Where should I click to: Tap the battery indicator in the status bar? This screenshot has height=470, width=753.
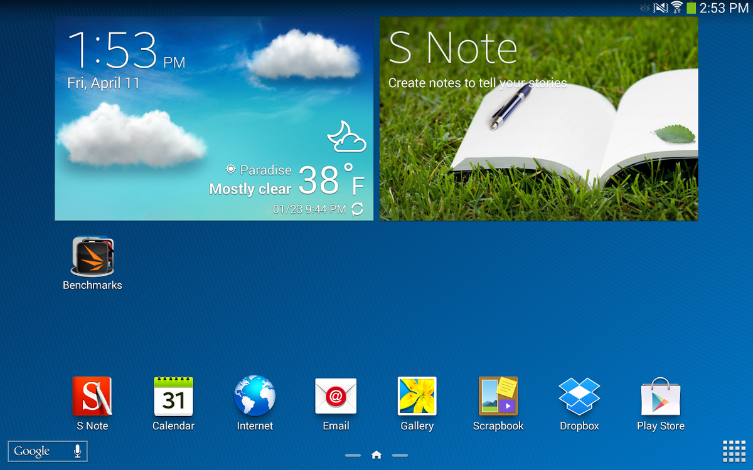click(690, 8)
